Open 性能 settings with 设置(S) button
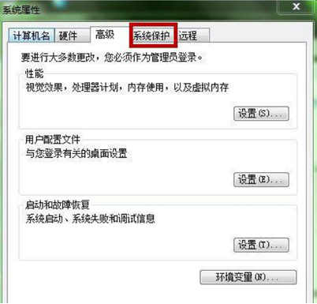 tap(261, 114)
